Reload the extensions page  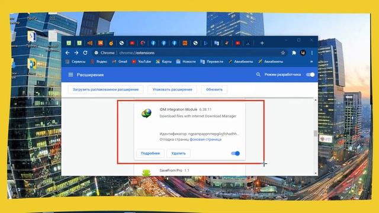(85, 53)
